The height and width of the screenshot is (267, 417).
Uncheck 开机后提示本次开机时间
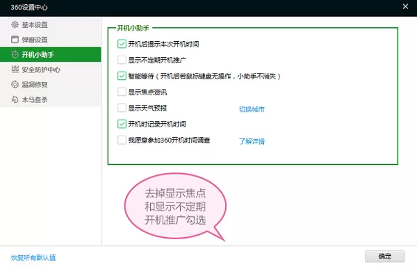coord(122,44)
